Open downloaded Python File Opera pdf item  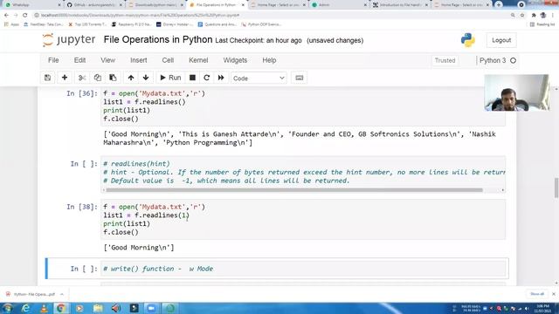[31, 295]
